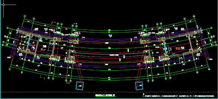Image resolution: width=218 pixels, height=99 pixels.
Task: Select the right cyan square footing box
Action: pyautogui.click(x=140, y=86)
